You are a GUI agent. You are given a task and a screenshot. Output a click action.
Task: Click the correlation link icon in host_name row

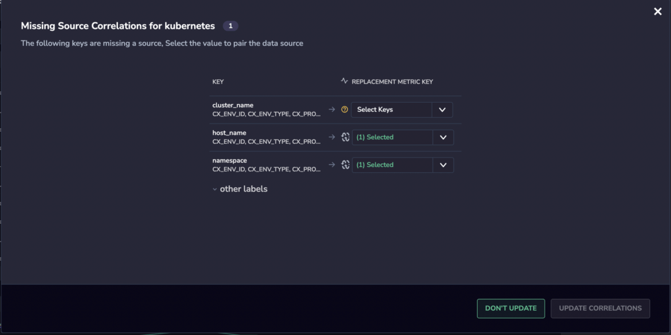tap(345, 137)
